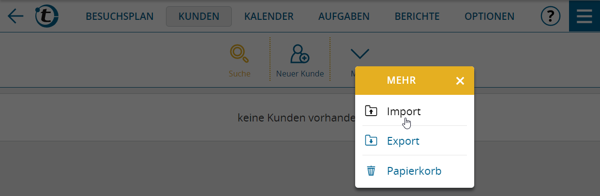The height and width of the screenshot is (196, 600).
Task: Click the Export folder icon
Action: click(371, 141)
